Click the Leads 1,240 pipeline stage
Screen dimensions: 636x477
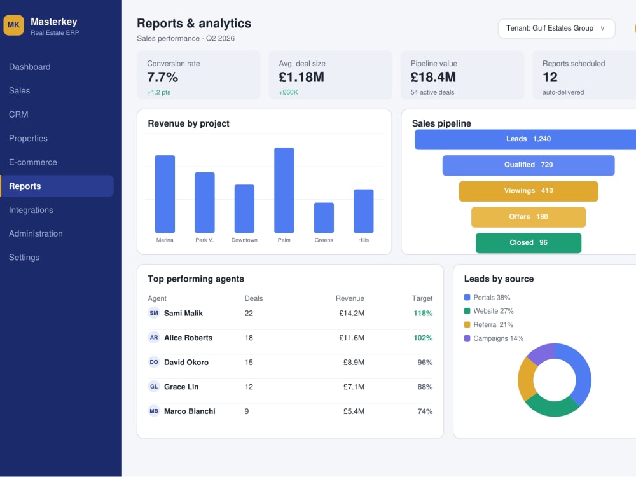pyautogui.click(x=525, y=139)
